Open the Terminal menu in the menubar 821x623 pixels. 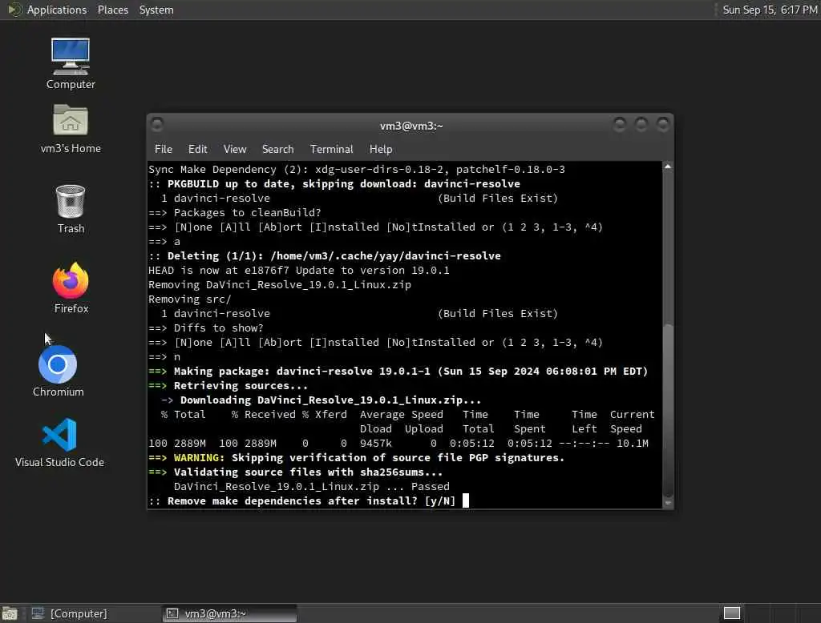(x=331, y=149)
